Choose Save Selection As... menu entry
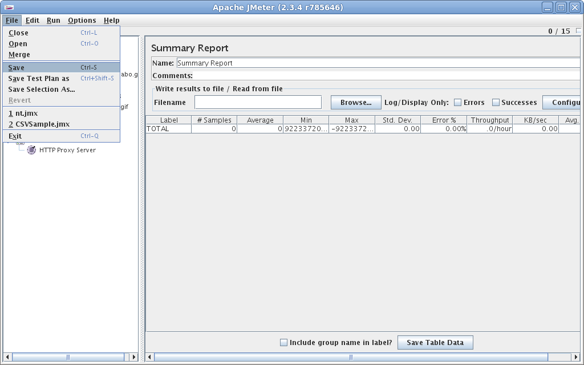This screenshot has width=584, height=365. tap(62, 89)
